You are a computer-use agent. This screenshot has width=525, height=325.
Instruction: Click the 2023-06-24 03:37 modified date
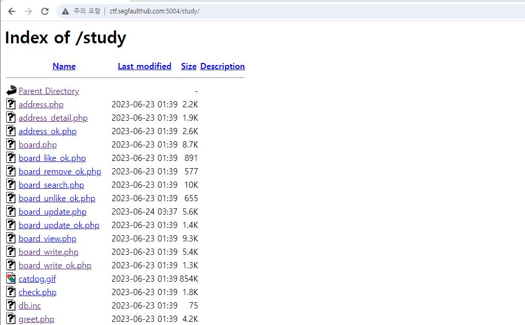[x=144, y=212]
